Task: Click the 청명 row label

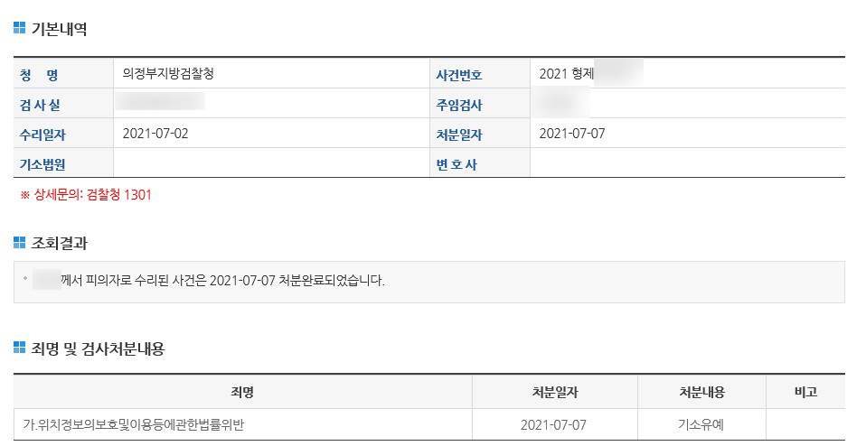Action: (x=39, y=75)
